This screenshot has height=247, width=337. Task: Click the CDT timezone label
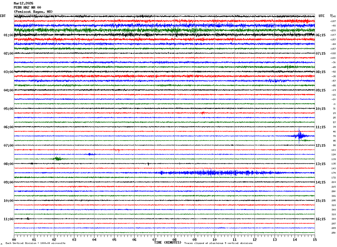coord(3,16)
